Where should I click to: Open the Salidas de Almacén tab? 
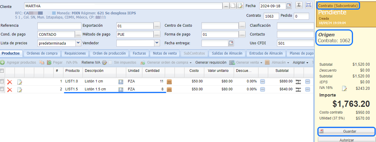(x=227, y=53)
